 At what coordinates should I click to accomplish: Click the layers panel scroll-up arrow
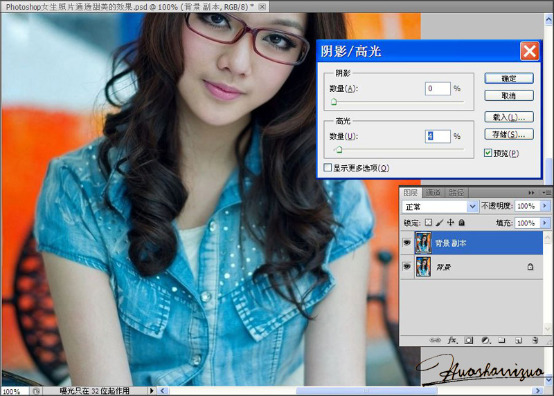pyautogui.click(x=547, y=237)
